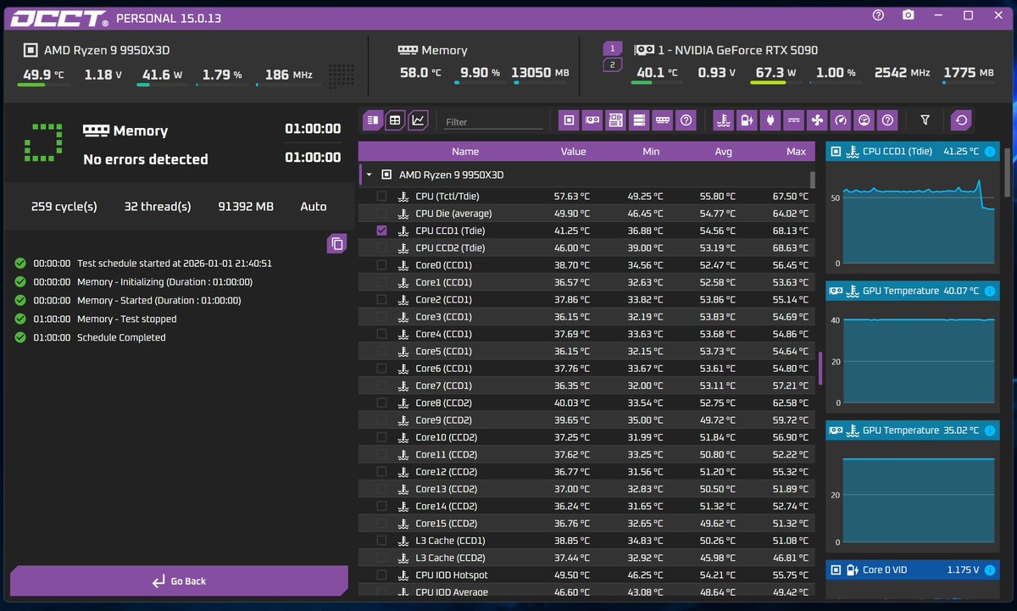Open info for the GPU Temperature 40.07 °C graph
The height and width of the screenshot is (611, 1017).
click(989, 291)
